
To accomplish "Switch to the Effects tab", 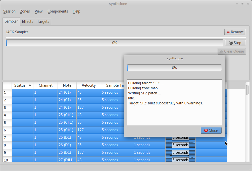I will tap(27, 22).
